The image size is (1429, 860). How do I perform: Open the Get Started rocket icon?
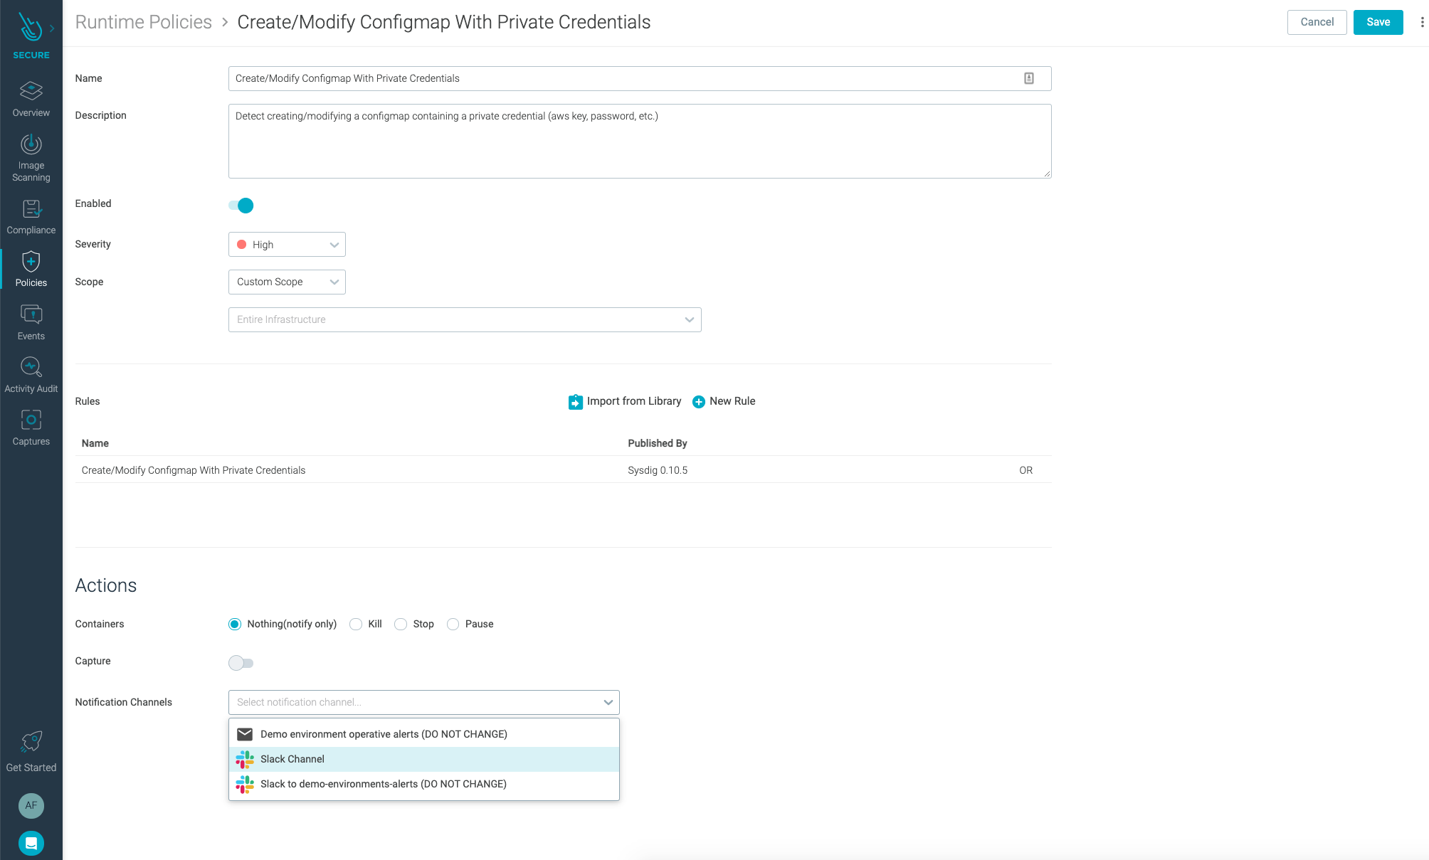31,742
